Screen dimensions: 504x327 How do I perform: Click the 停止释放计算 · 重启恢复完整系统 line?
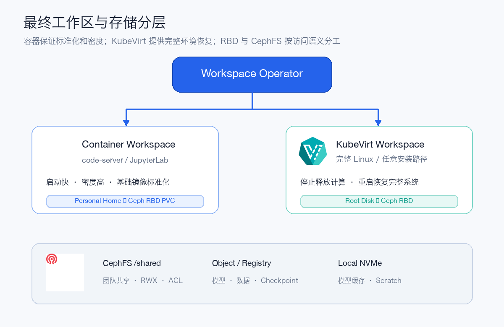(x=360, y=182)
